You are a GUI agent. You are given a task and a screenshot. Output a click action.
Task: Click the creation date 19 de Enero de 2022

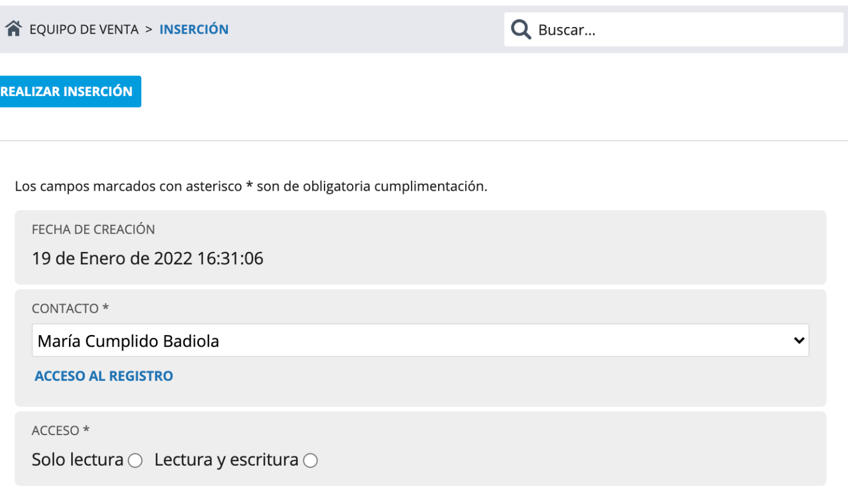(147, 258)
